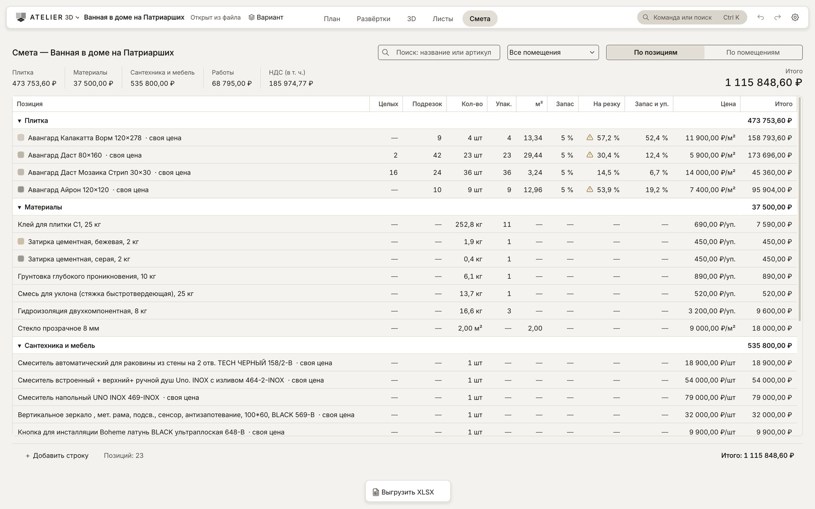
Task: Click the warning icon on Авангард Калакатта row
Action: (590, 137)
